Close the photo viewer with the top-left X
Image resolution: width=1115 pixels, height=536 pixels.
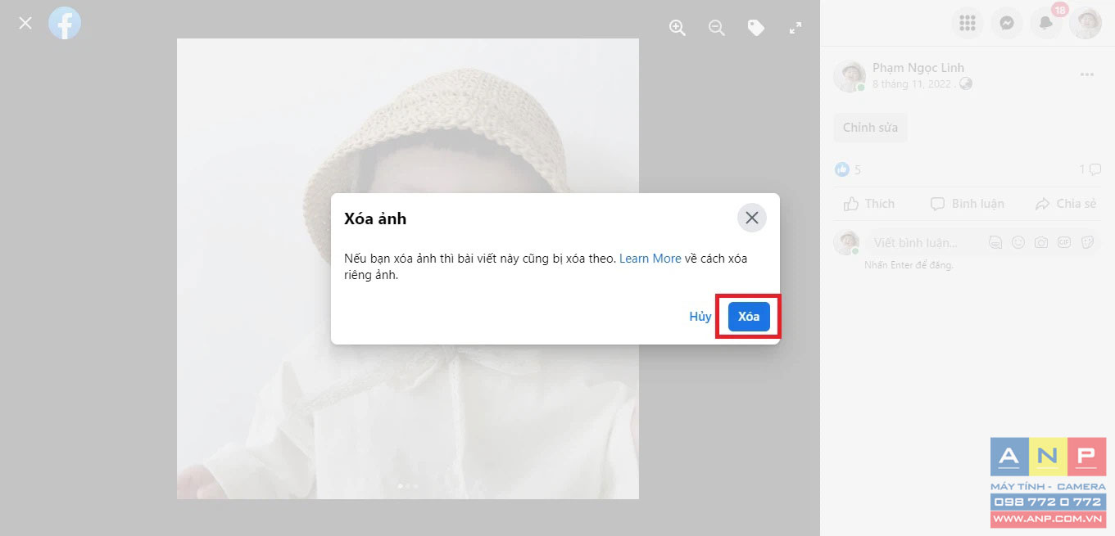[25, 23]
